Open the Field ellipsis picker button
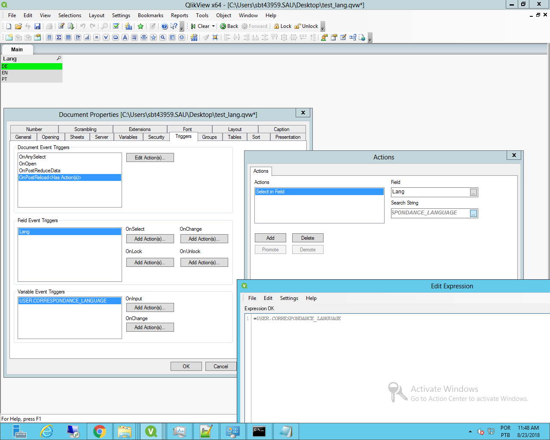 (474, 192)
